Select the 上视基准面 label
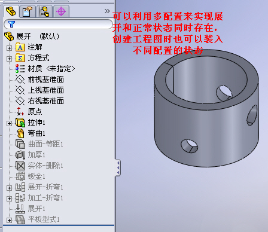Image resolution: width=268 pixels, height=232 pixels. click(46, 90)
